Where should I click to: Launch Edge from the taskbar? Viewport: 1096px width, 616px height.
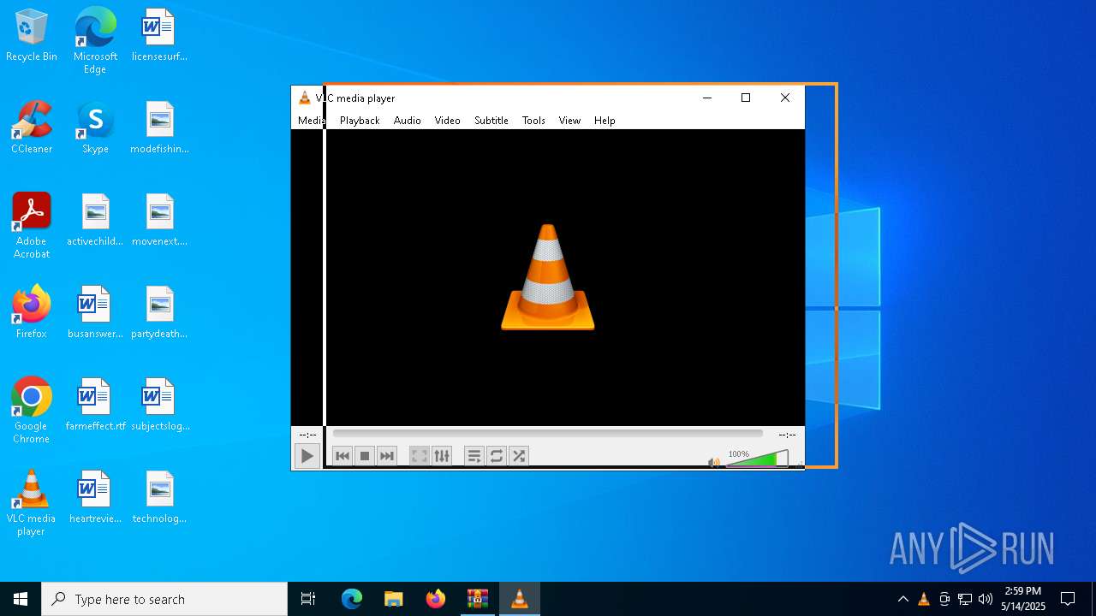click(352, 599)
